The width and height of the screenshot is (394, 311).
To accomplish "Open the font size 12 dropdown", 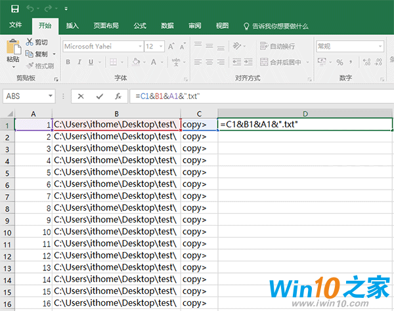I will 160,47.
